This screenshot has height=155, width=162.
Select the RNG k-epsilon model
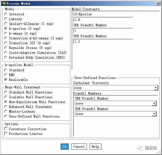tap(6, 75)
